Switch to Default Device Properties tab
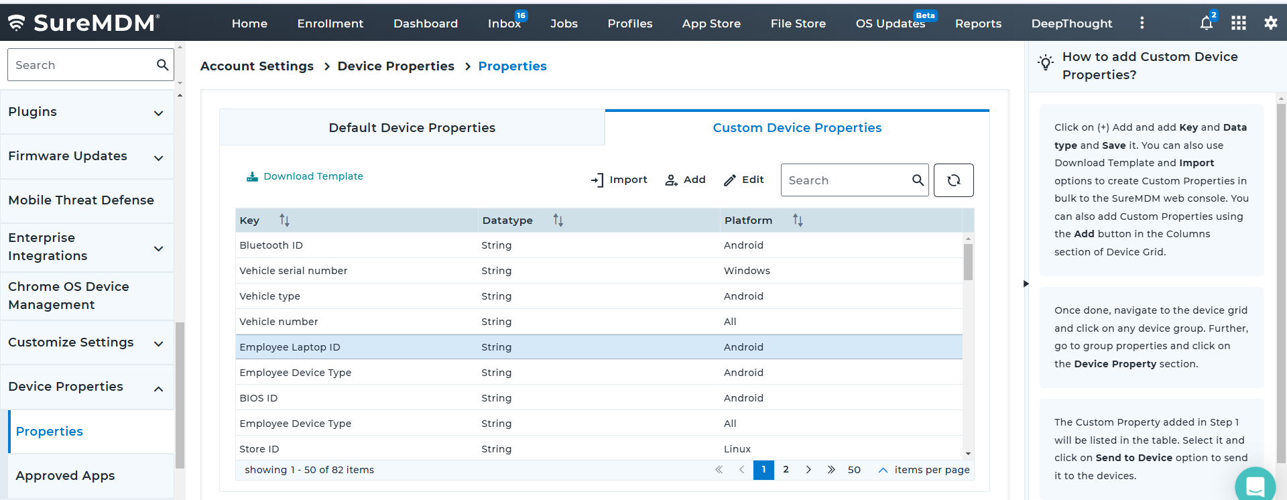 click(412, 127)
